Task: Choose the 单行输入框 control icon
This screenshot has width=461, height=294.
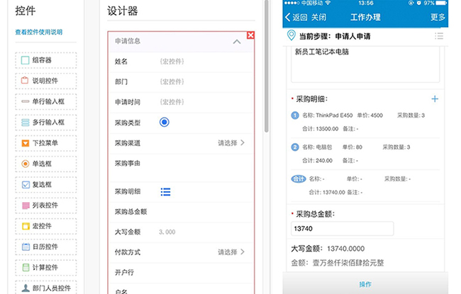Action: [26, 101]
